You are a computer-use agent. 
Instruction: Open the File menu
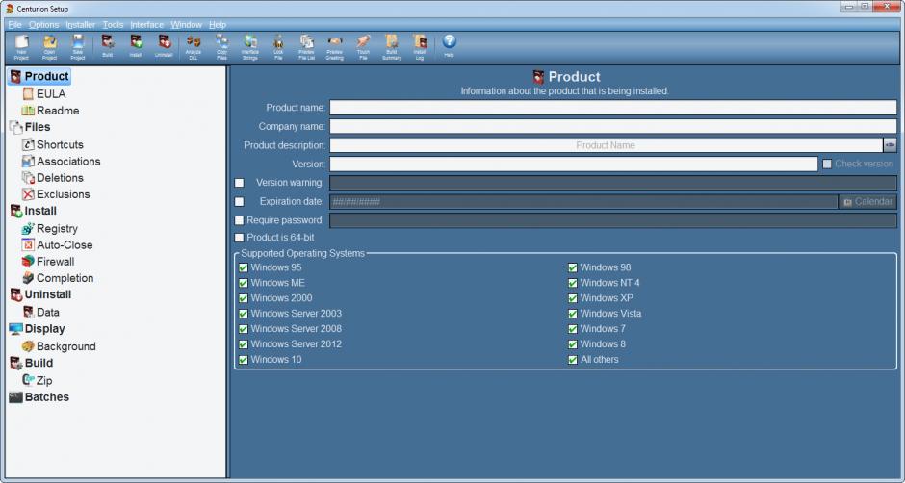(14, 25)
